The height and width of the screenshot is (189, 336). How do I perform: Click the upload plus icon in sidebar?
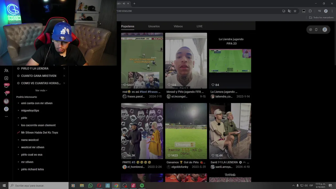point(6,78)
